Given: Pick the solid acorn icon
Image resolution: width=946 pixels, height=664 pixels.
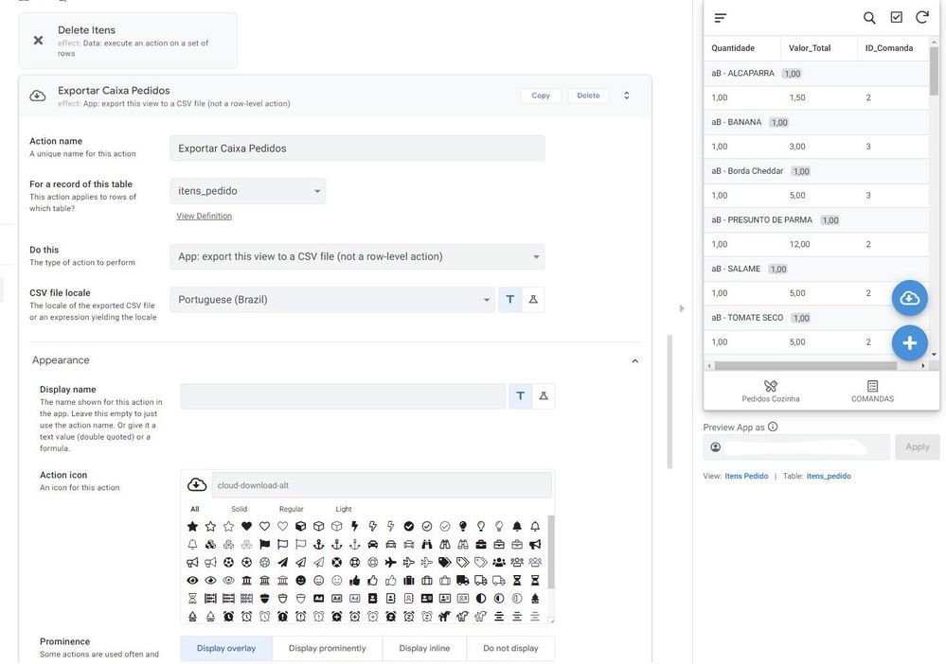Looking at the screenshot, I should click(264, 599).
